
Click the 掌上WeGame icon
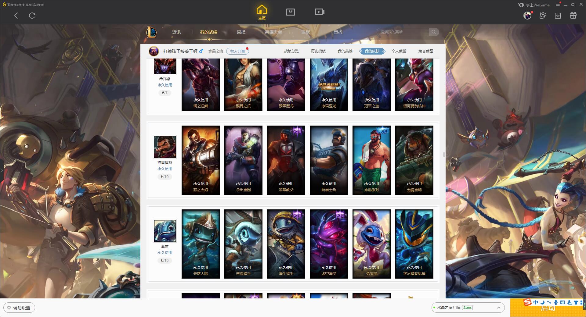click(x=521, y=5)
